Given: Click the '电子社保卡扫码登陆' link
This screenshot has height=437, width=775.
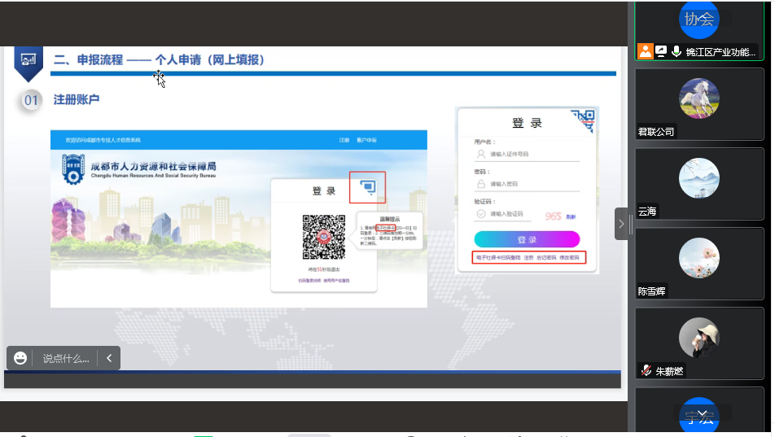Looking at the screenshot, I should tap(498, 257).
